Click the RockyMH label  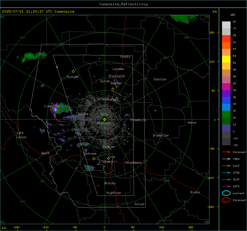point(72,77)
